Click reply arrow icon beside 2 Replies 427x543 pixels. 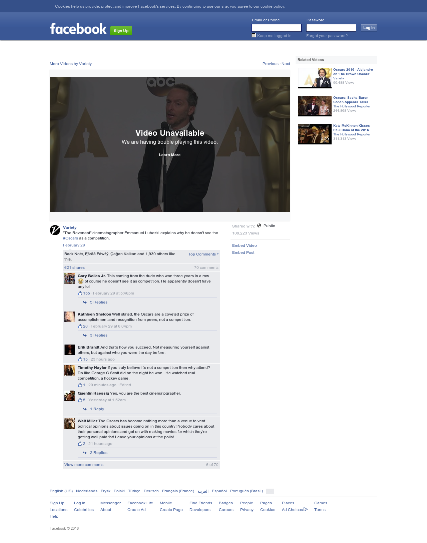tap(85, 453)
